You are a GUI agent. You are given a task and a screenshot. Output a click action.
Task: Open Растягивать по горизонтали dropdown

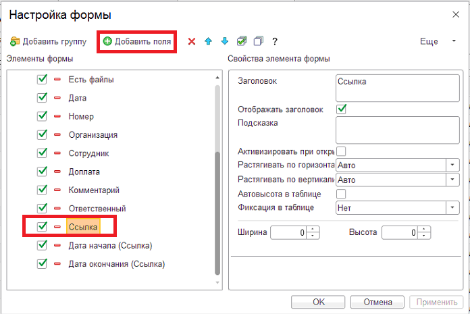click(x=452, y=165)
